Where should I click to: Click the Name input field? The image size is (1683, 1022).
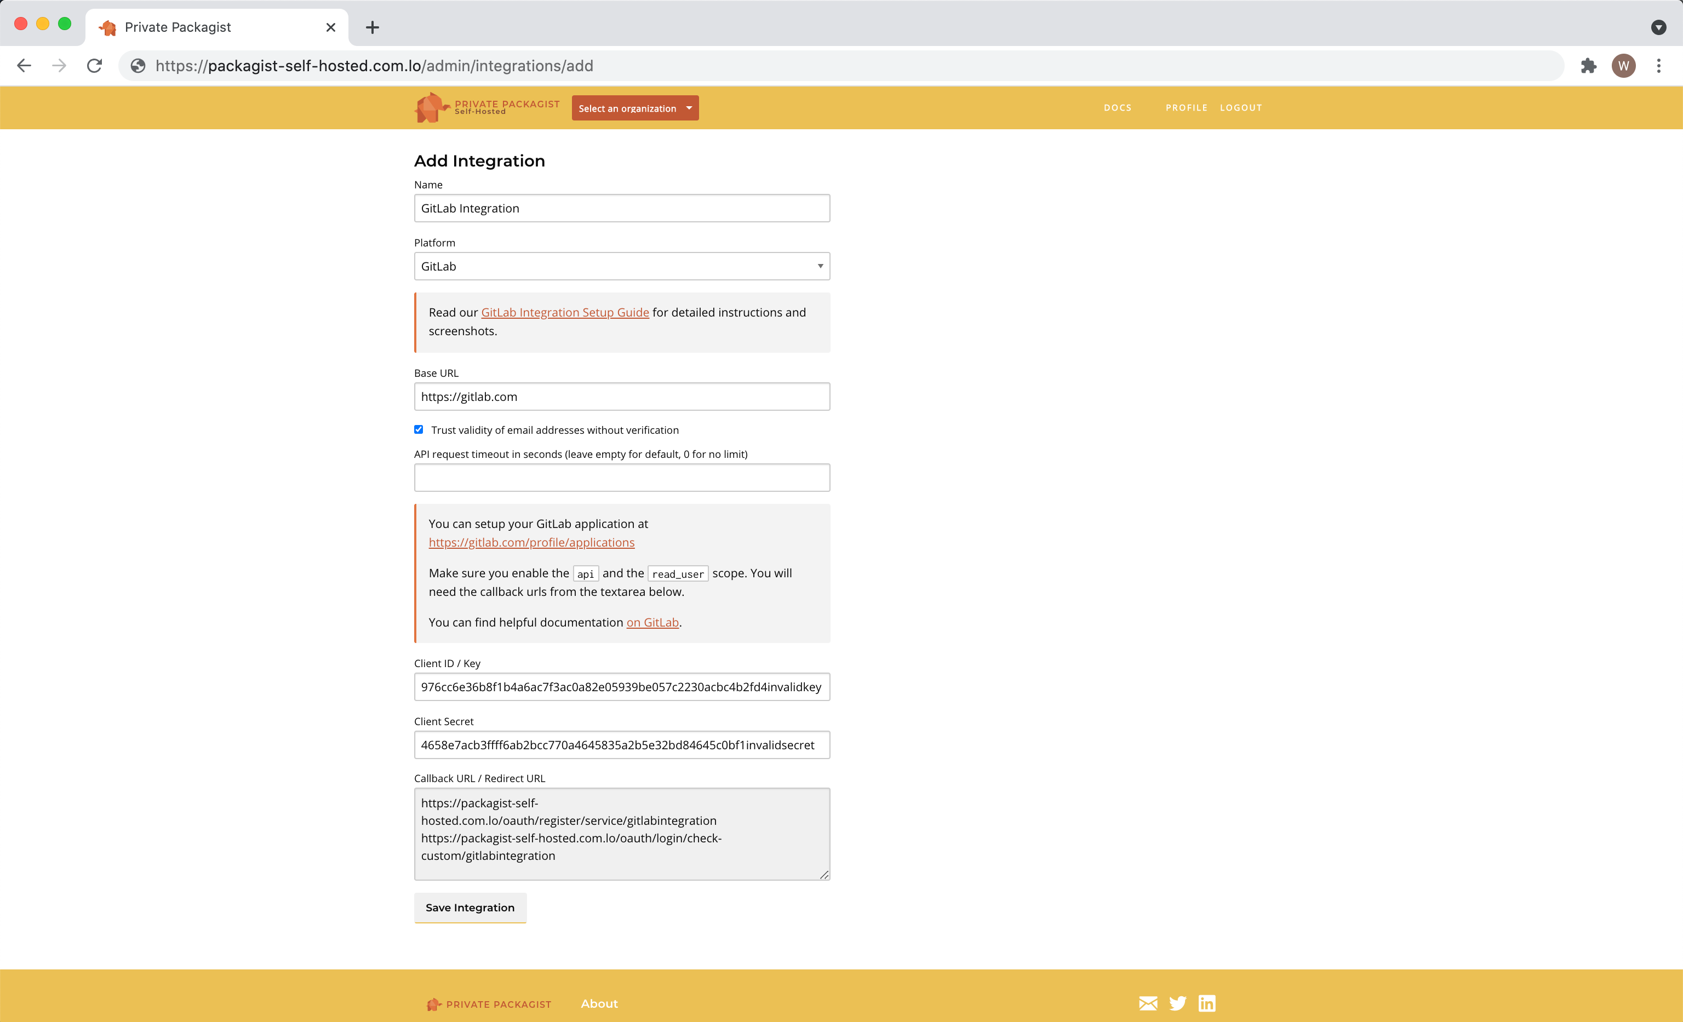coord(621,208)
